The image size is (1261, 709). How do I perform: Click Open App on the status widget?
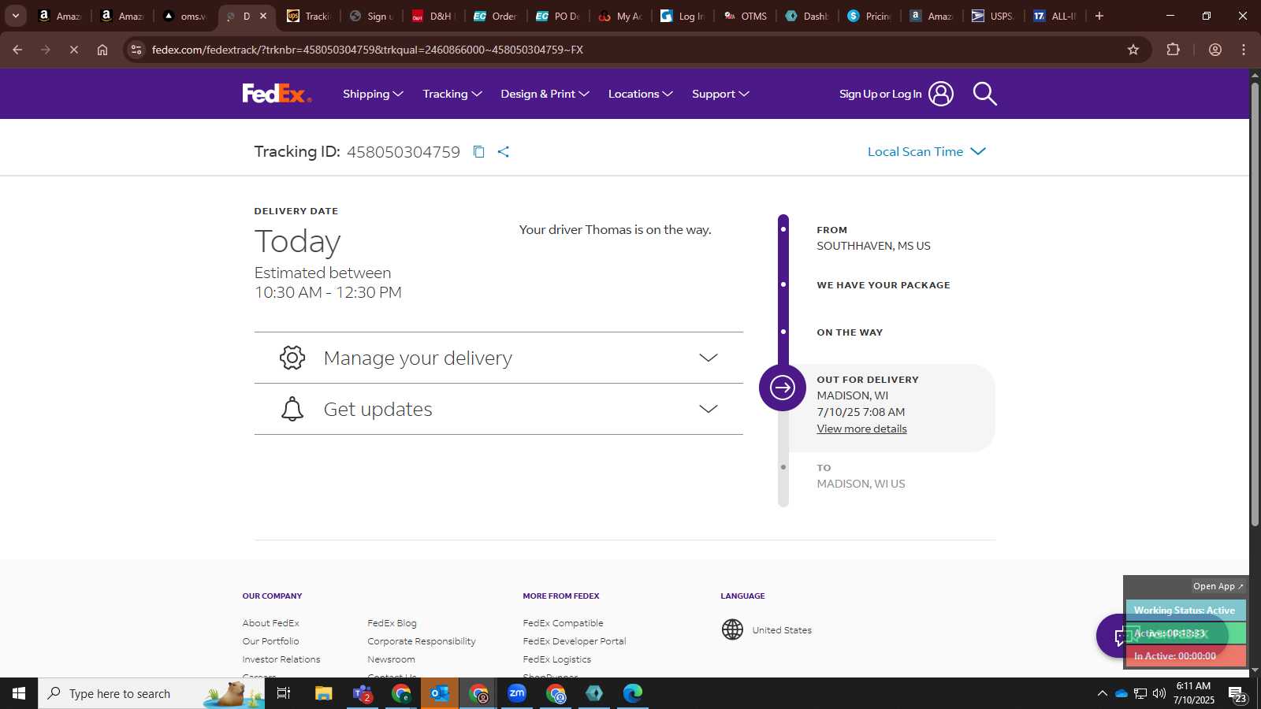click(1218, 586)
